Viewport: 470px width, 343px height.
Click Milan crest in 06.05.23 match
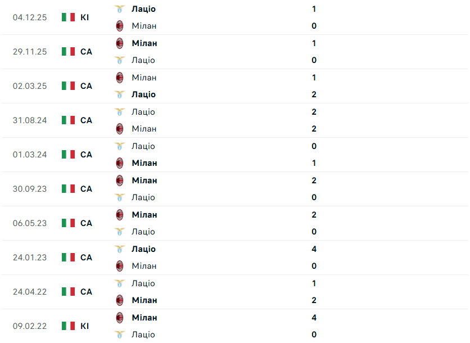pyautogui.click(x=119, y=215)
